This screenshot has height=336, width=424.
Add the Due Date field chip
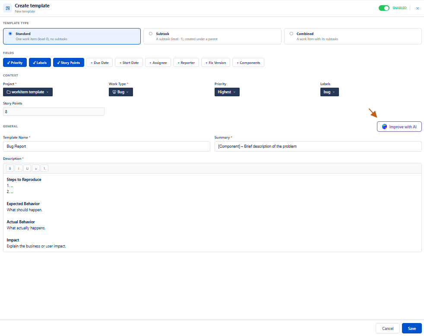[x=99, y=63]
